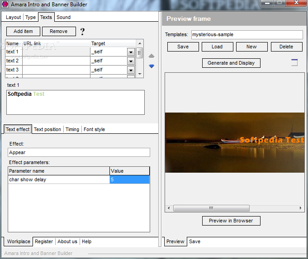Click preview horizontal scroll thumb
The height and width of the screenshot is (259, 308).
[211, 208]
